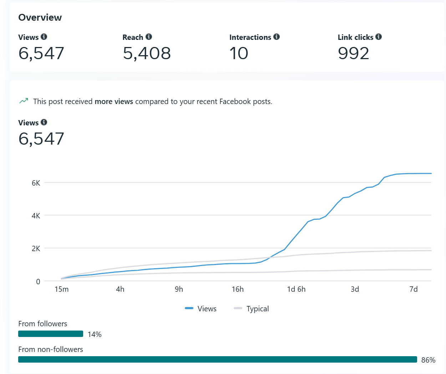Toggle the Typical series in chart legend
This screenshot has height=374, width=446.
252,308
